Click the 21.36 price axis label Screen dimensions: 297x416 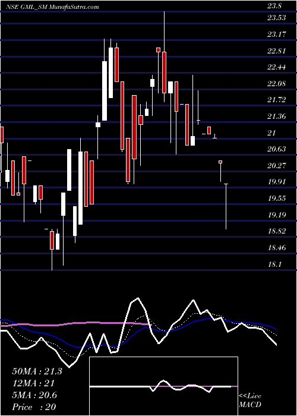coord(277,116)
